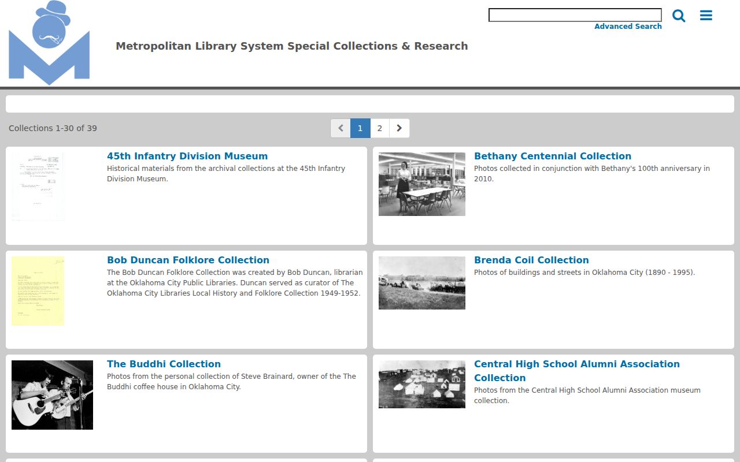Viewport: 740px width, 462px height.
Task: Focus the search text box
Action: pos(575,15)
